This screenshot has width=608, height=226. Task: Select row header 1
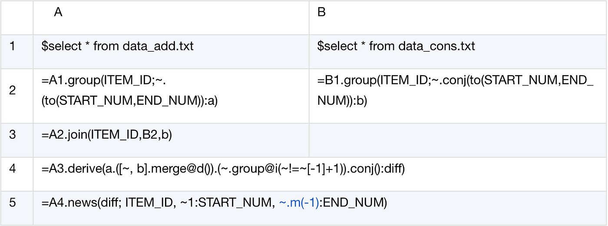click(17, 51)
